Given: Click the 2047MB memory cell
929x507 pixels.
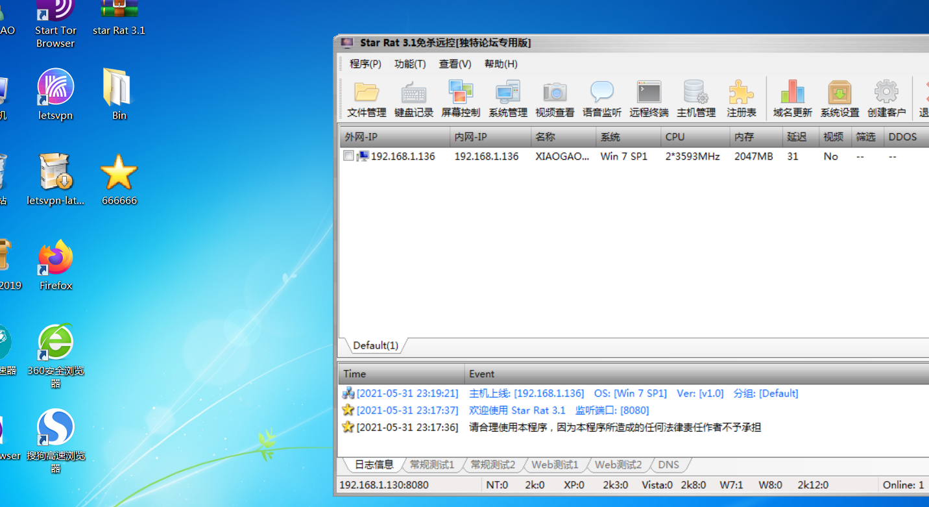Looking at the screenshot, I should (754, 156).
